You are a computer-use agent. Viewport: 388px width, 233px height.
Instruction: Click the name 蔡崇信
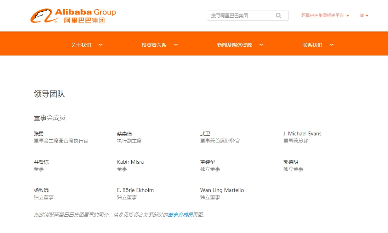125,134
